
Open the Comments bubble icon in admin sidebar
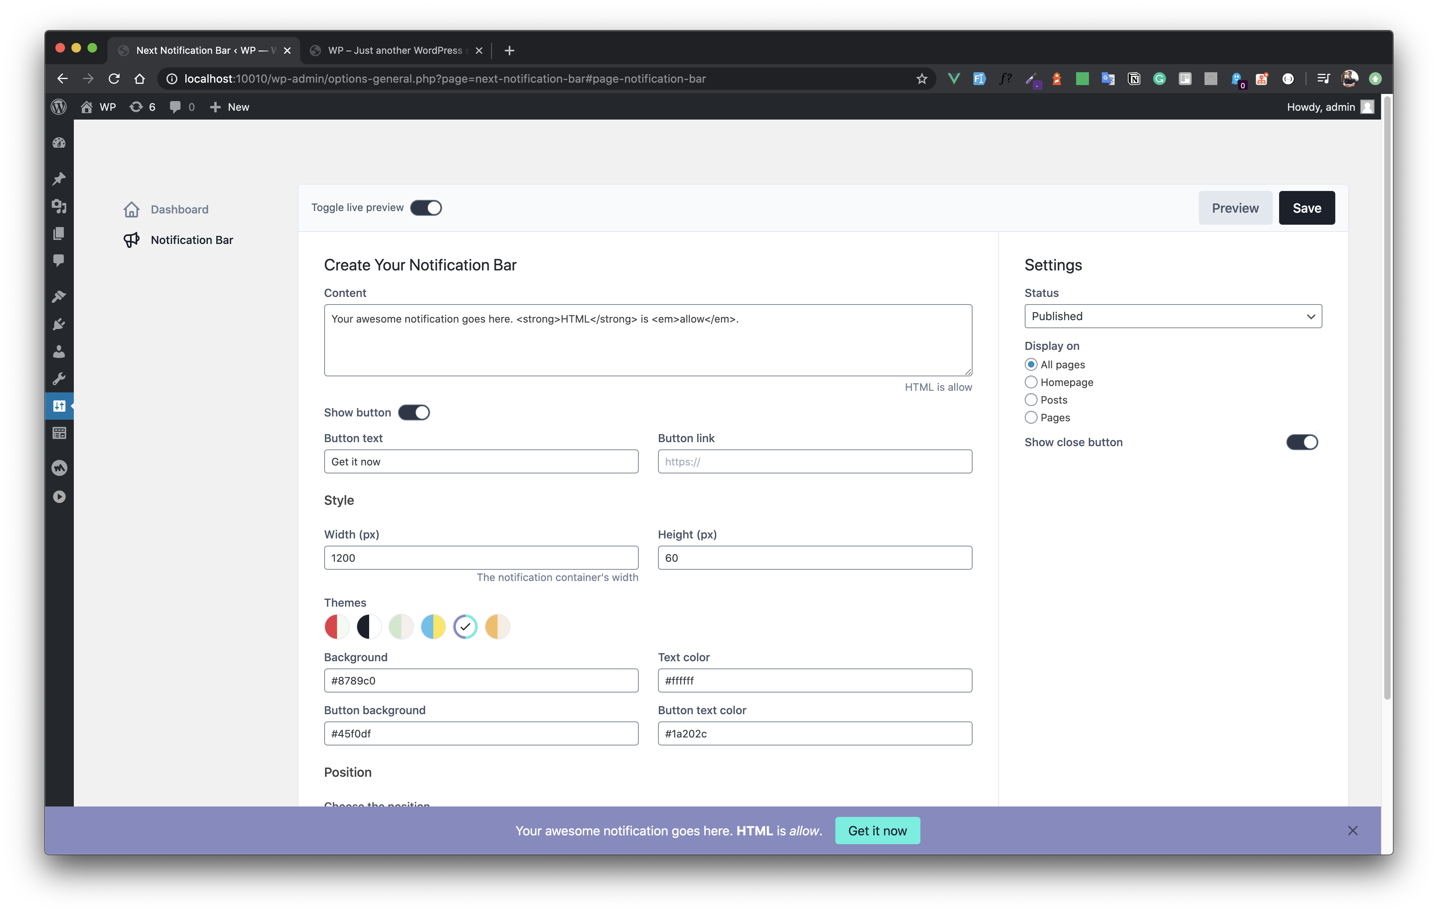[x=59, y=260]
